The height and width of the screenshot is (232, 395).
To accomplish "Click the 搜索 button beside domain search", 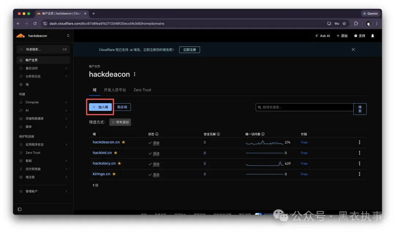I will click(360, 109).
